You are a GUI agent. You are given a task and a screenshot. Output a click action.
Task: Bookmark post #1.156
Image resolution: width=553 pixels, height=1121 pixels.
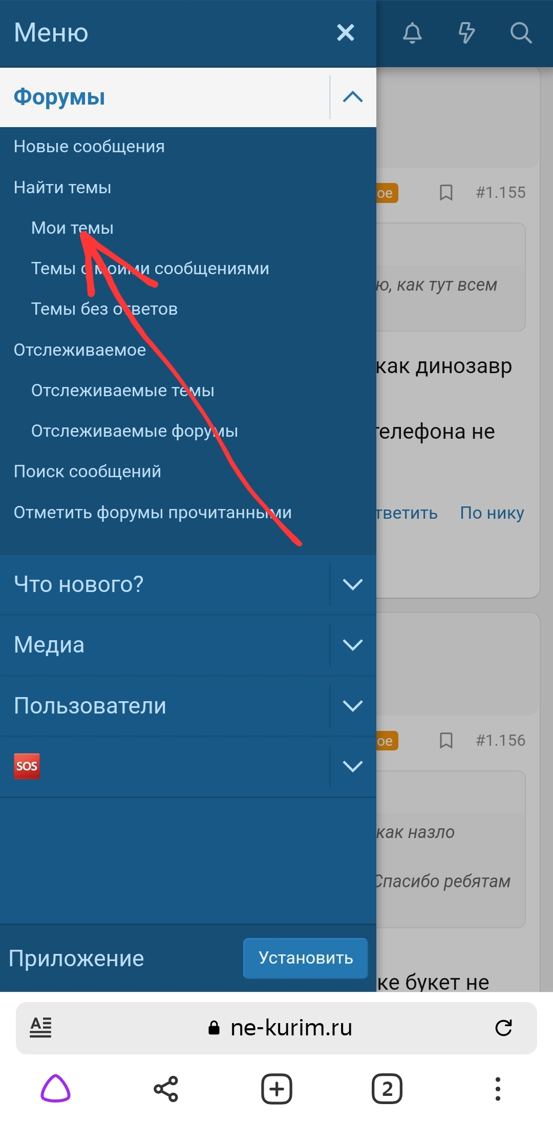[x=446, y=740]
